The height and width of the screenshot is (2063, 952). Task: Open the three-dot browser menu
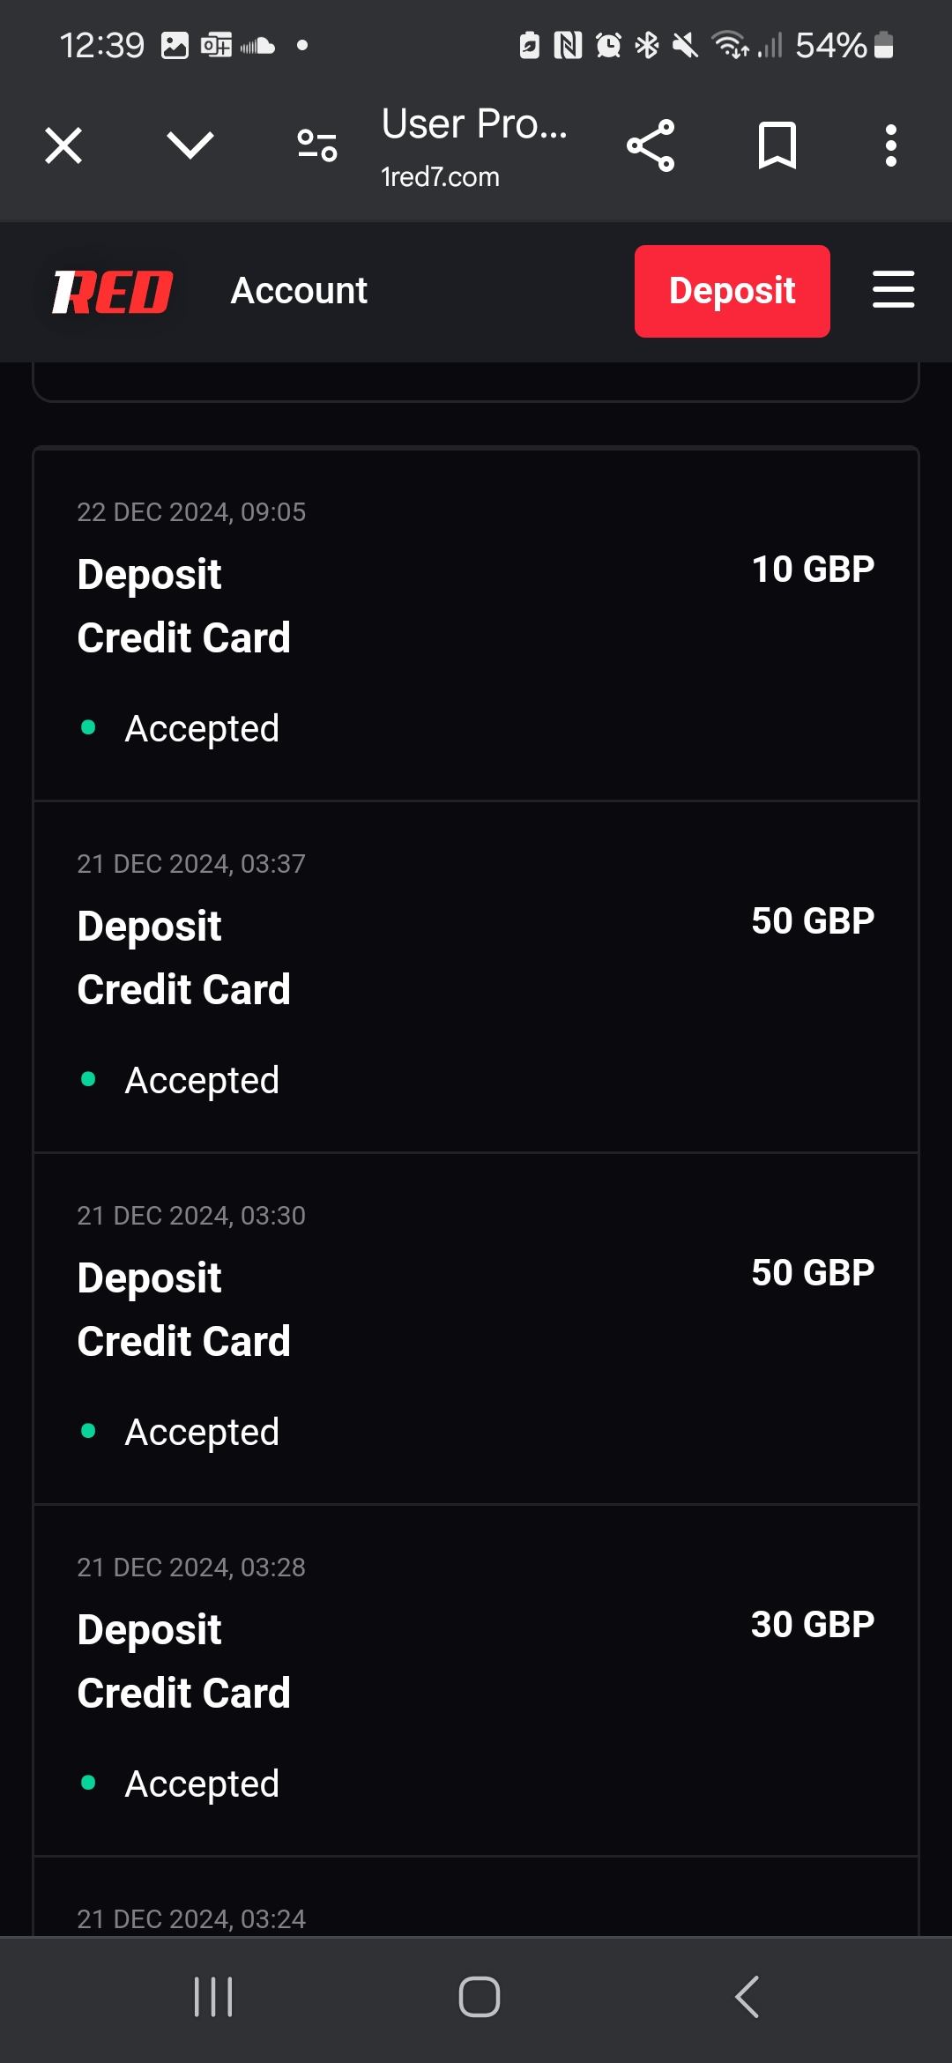[891, 145]
